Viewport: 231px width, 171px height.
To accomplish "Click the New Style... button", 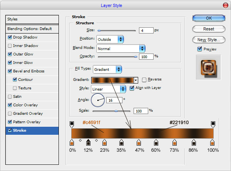I will tap(209, 40).
